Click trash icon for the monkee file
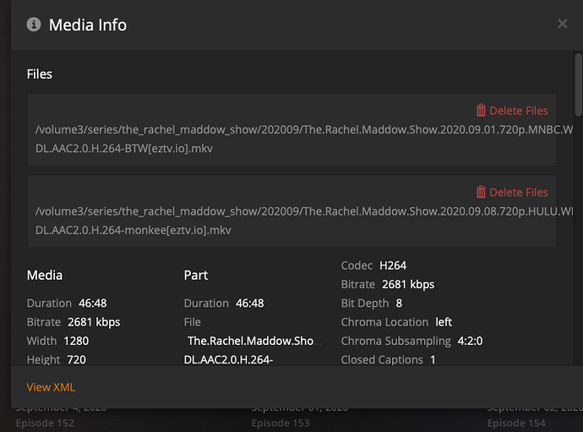 coord(481,193)
